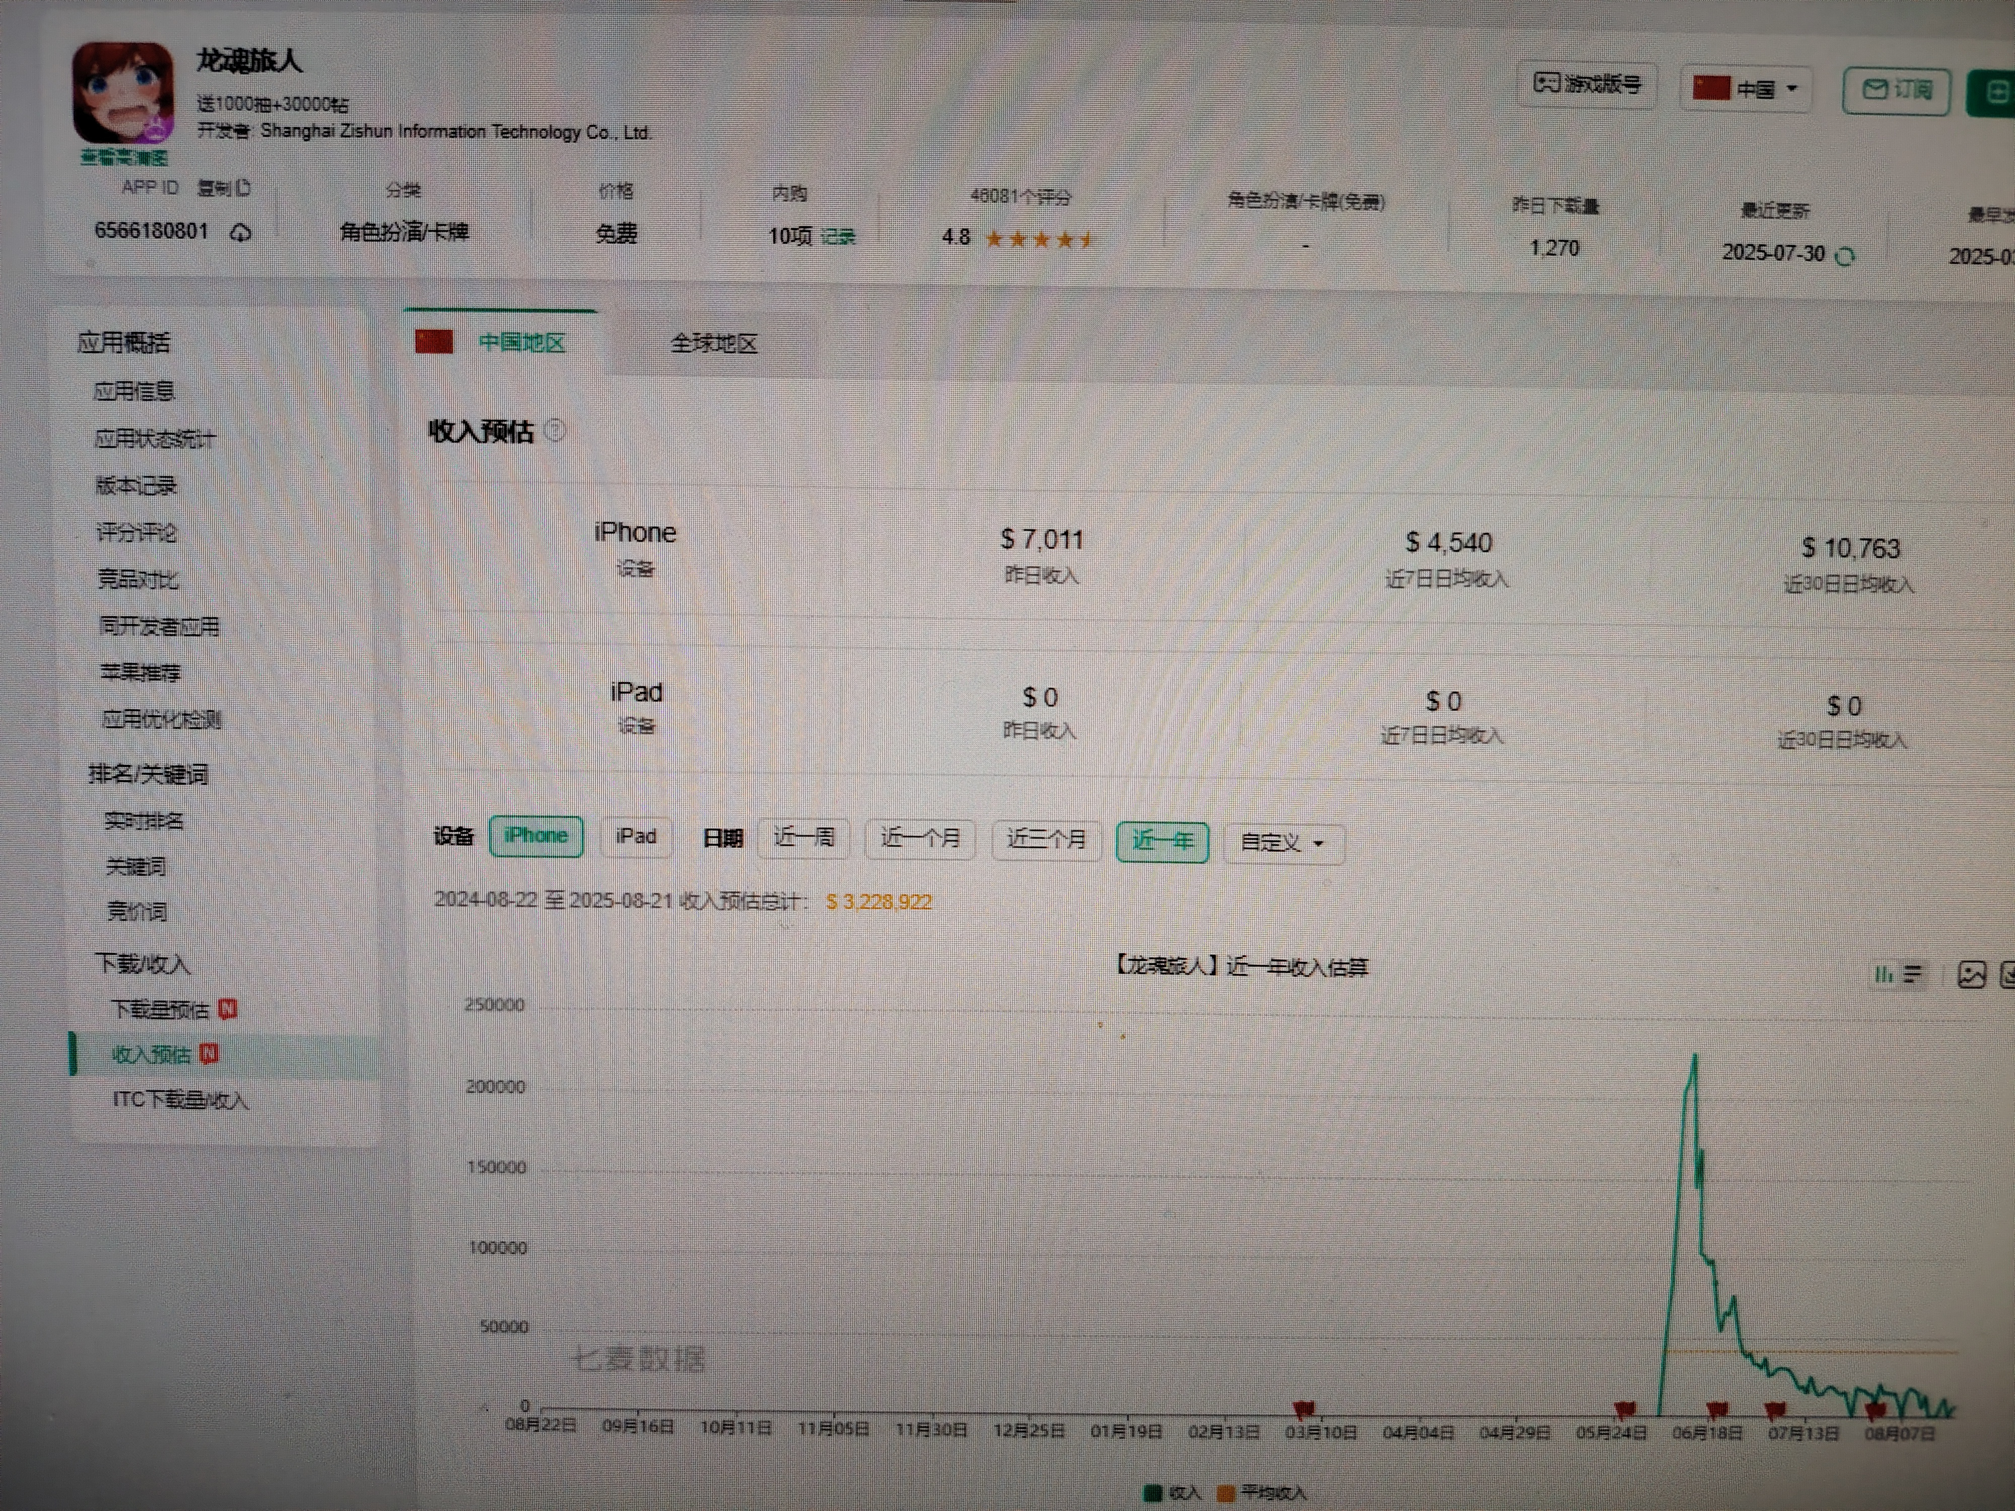Open the 龙魂旅人 app icon thumbnail
The height and width of the screenshot is (1511, 2015).
click(123, 92)
